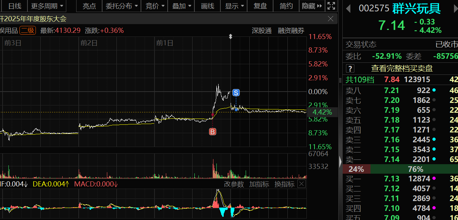
Task: Expand the 更多周期 dropdown
Action: [x=46, y=6]
